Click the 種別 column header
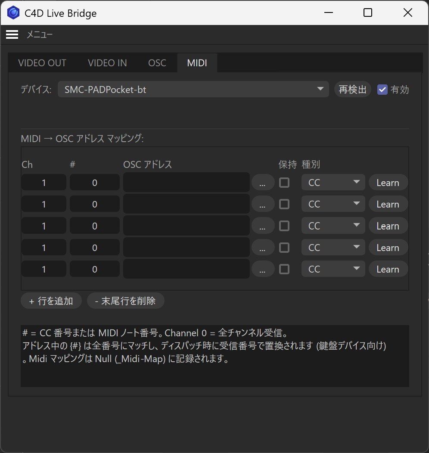Screen dimensions: 429x453 [311, 164]
